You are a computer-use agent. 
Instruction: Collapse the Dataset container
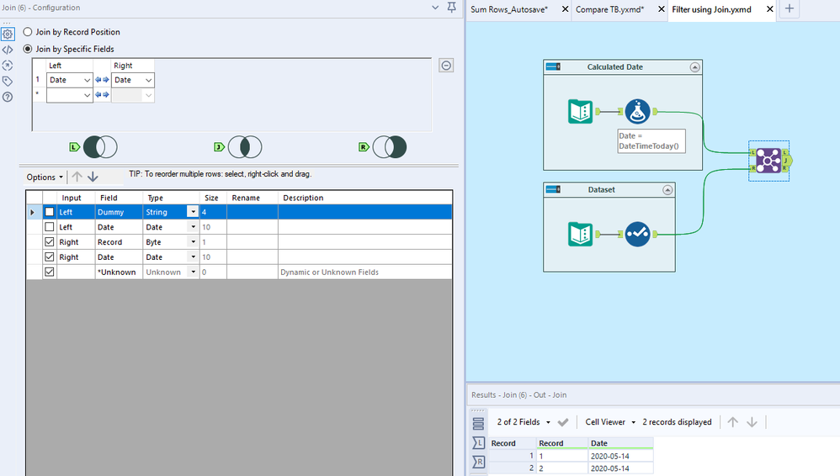tap(667, 189)
